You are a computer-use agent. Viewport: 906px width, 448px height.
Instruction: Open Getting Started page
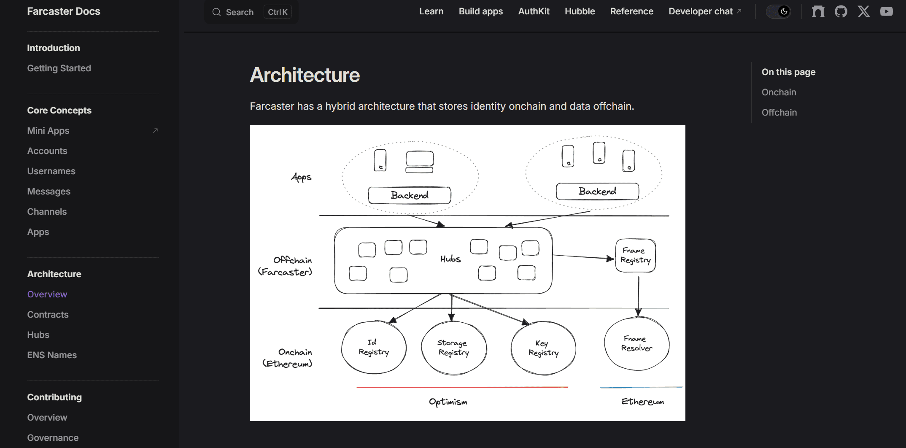click(59, 68)
